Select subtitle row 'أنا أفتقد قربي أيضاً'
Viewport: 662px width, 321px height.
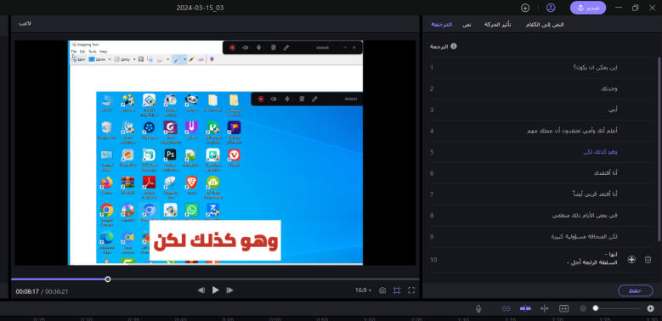[542, 194]
